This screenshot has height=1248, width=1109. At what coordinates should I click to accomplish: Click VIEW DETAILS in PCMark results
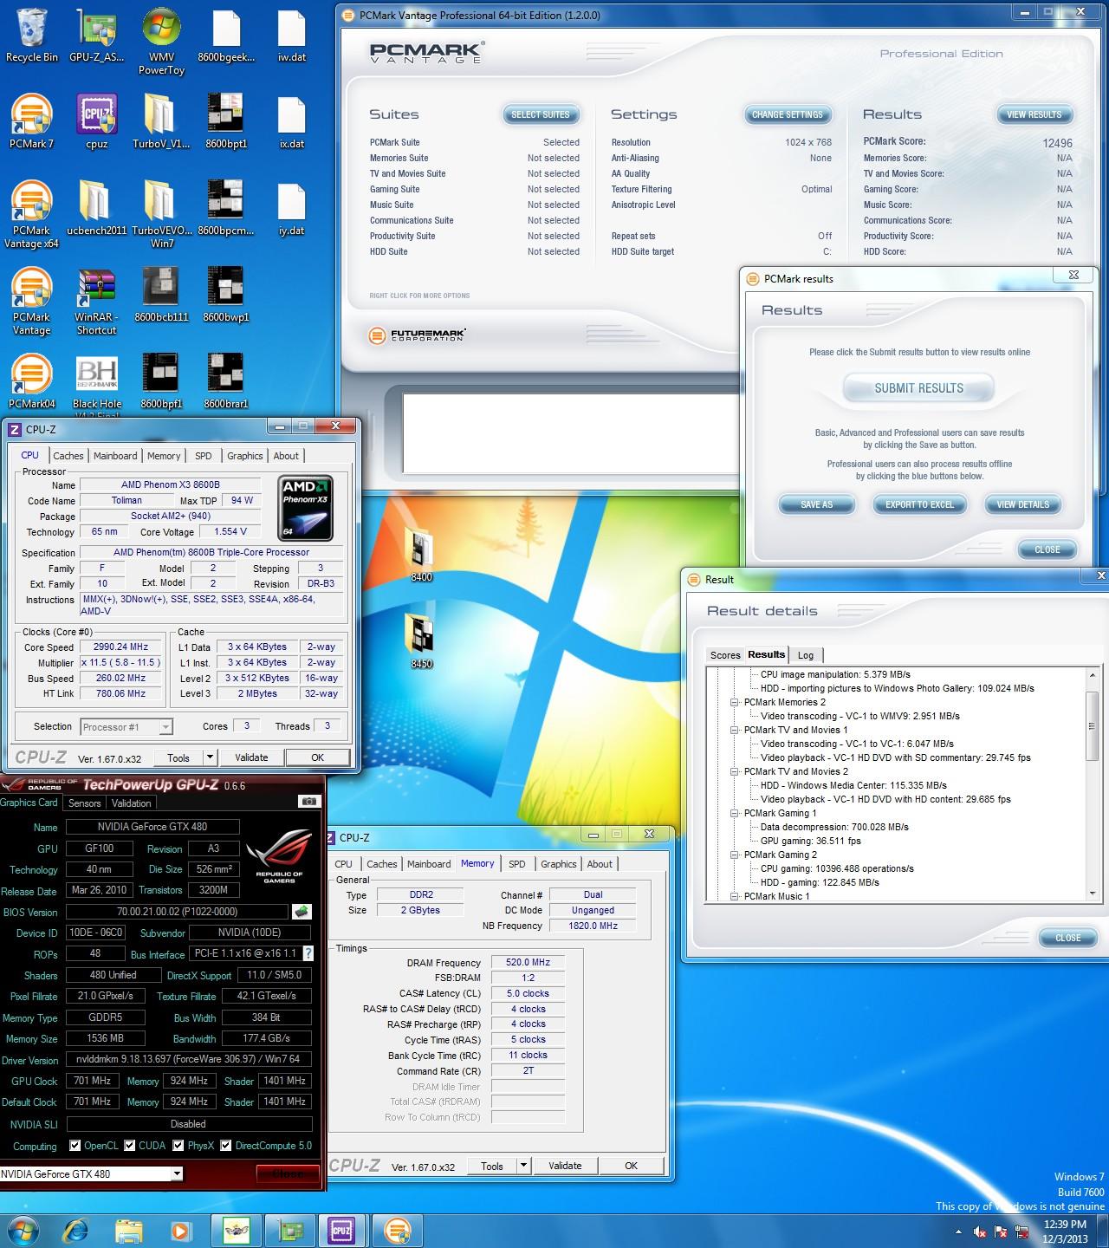point(1022,504)
